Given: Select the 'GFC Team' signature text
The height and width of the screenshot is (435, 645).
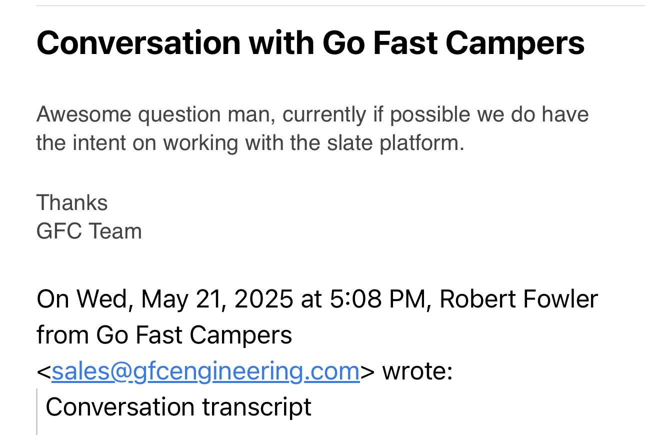Looking at the screenshot, I should tap(89, 231).
